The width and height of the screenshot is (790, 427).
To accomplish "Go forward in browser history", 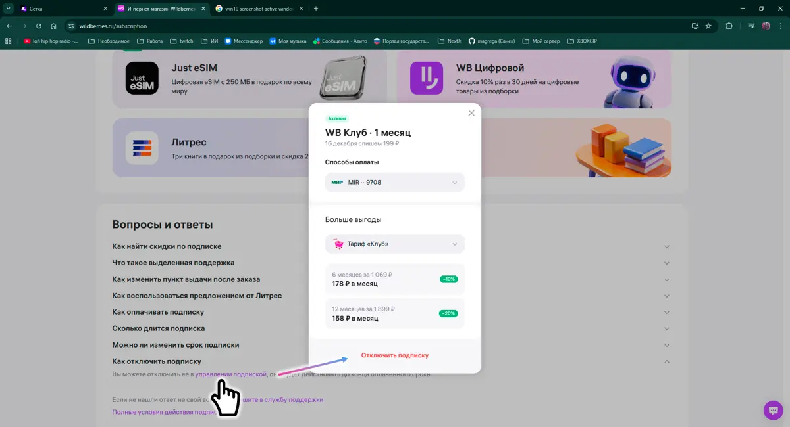I will point(24,26).
